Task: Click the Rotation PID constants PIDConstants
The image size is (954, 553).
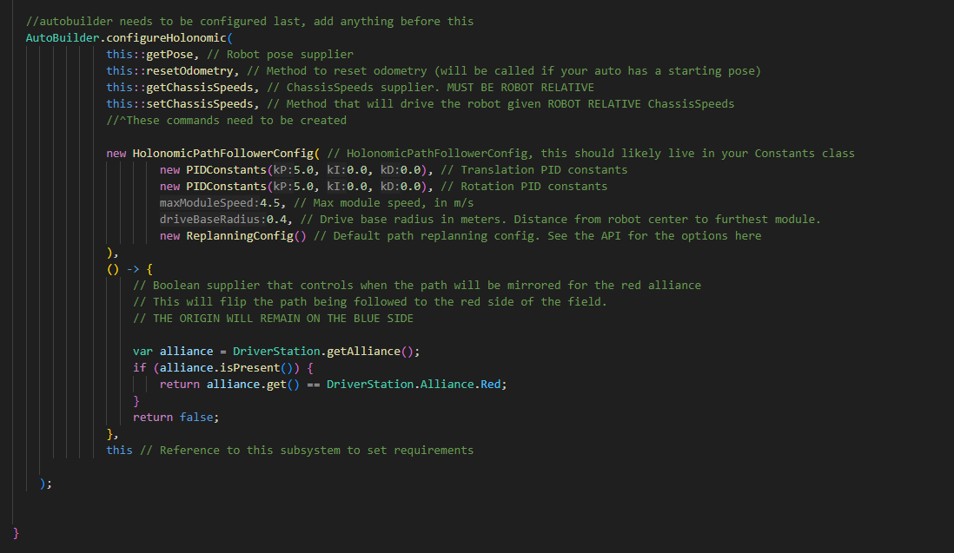Action: click(226, 186)
